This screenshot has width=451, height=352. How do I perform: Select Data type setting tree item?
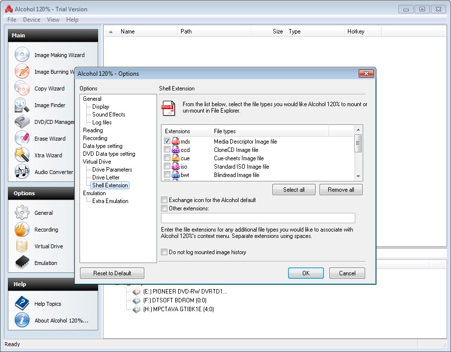tap(103, 146)
